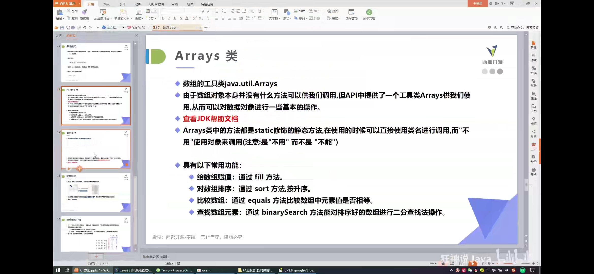The image size is (594, 274).
Task: Toggle bold formatting
Action: pos(163,18)
